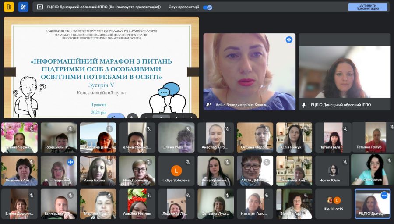Click muted mic icon on Ніна Прончак tile

pos(149,162)
